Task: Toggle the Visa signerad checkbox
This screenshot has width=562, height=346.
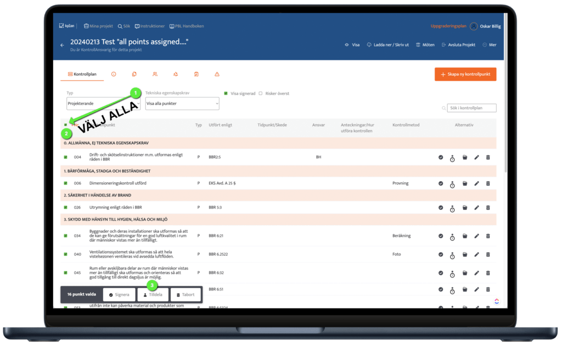Action: tap(226, 93)
